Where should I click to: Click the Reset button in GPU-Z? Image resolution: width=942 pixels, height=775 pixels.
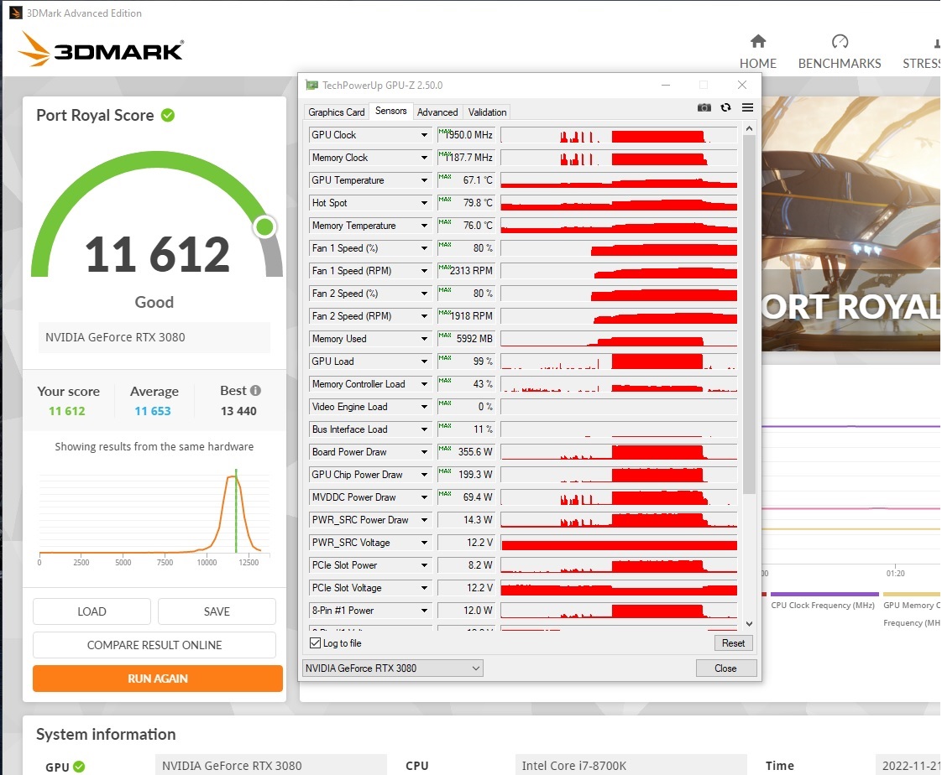pyautogui.click(x=733, y=643)
